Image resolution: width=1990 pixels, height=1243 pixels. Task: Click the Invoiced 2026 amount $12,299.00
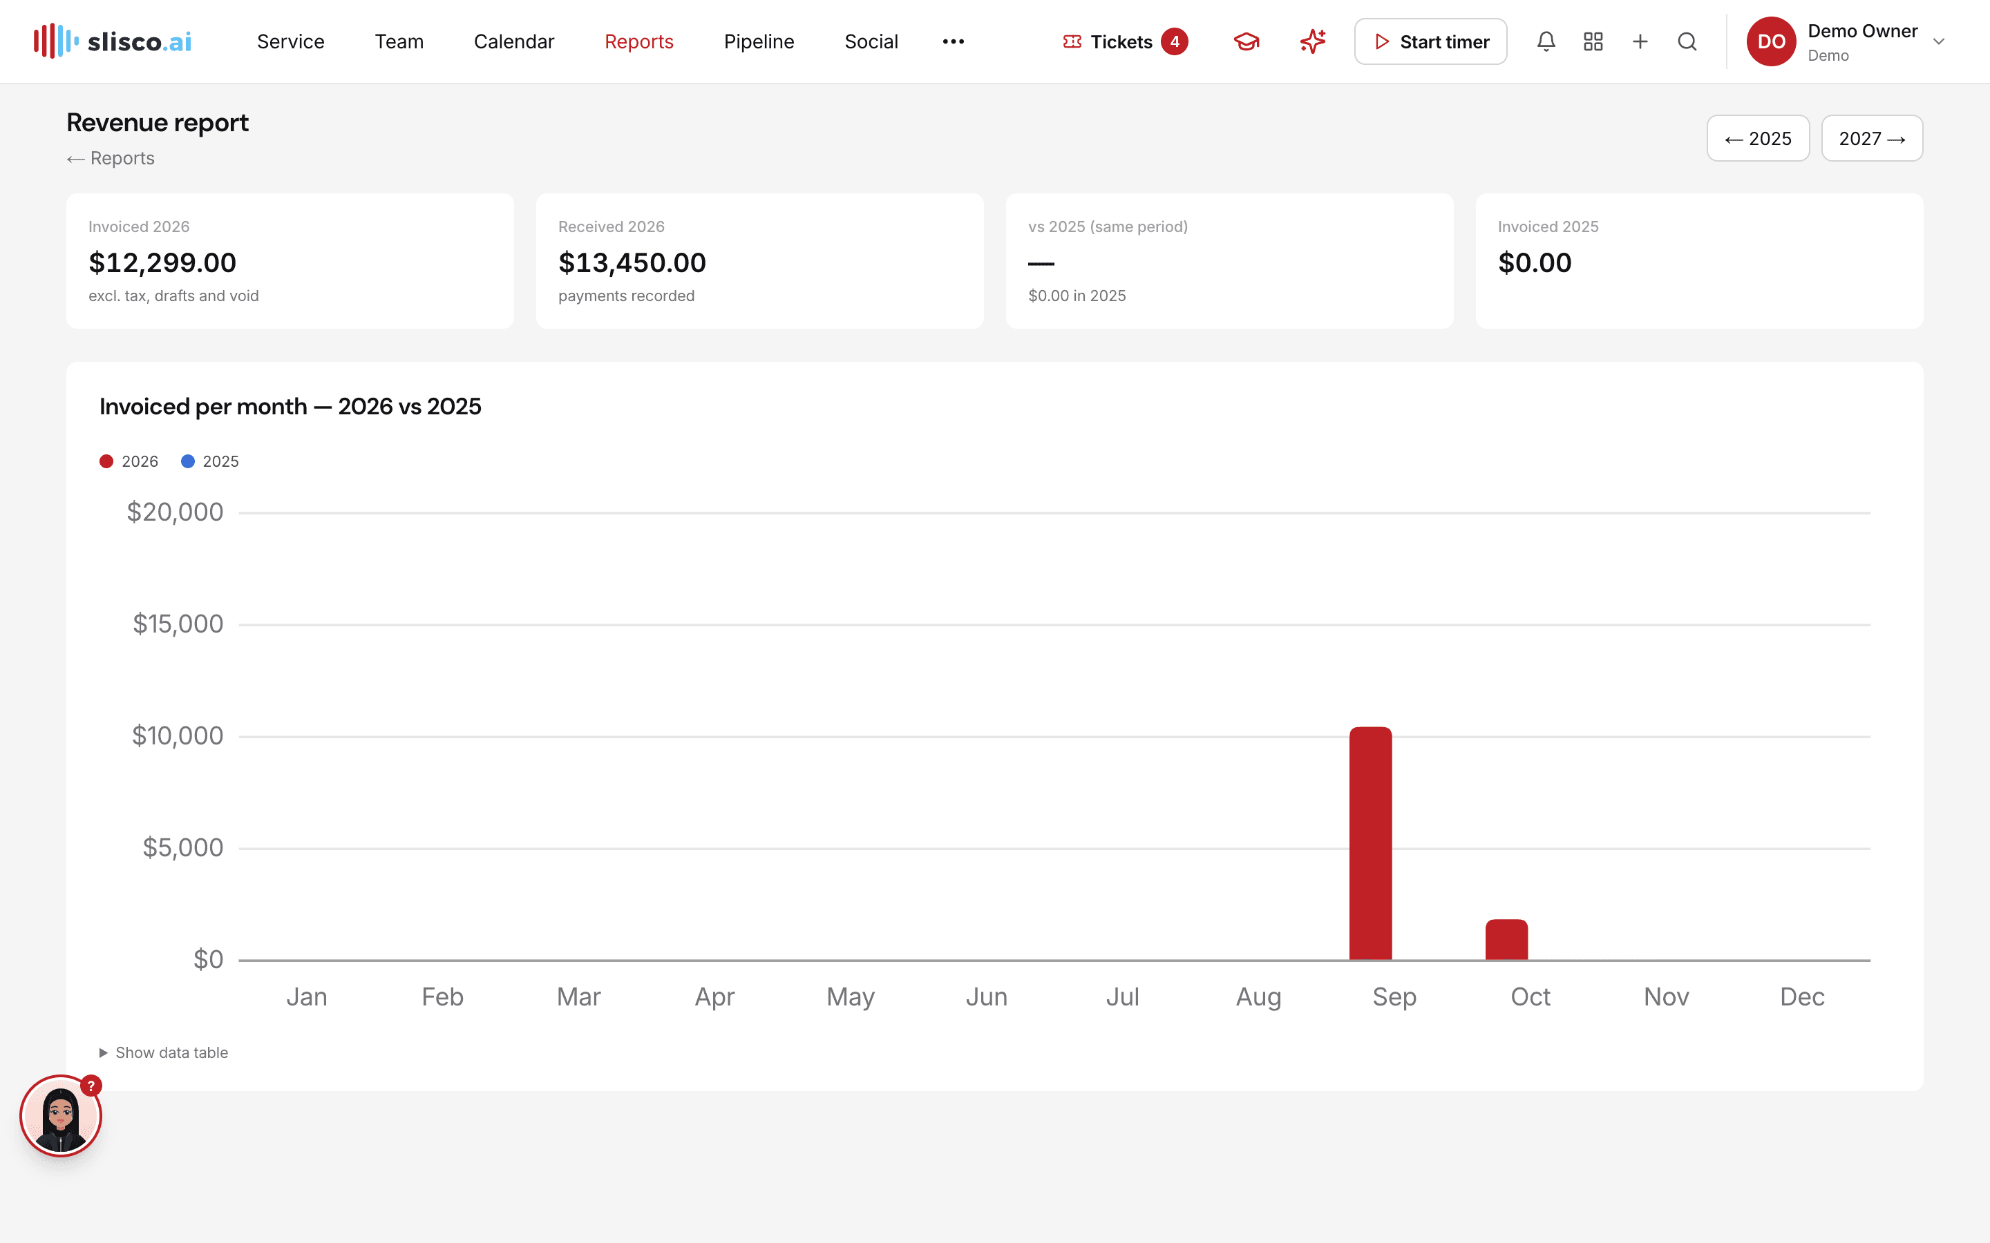[162, 262]
